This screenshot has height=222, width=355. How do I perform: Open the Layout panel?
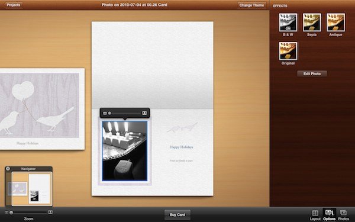pyautogui.click(x=315, y=215)
